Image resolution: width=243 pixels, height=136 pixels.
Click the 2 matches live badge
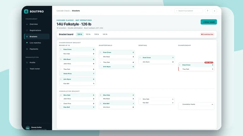click(x=207, y=34)
